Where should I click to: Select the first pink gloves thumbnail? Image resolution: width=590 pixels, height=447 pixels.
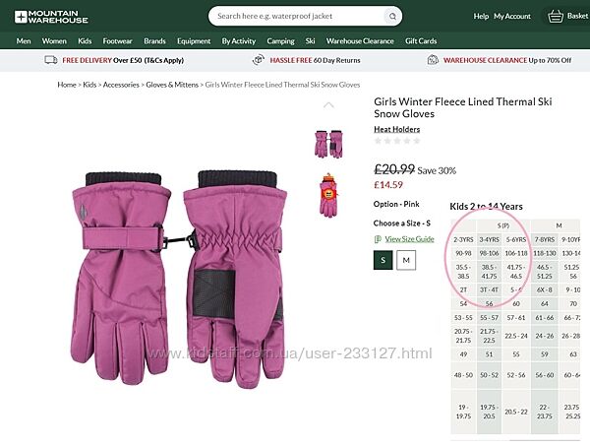[328, 144]
